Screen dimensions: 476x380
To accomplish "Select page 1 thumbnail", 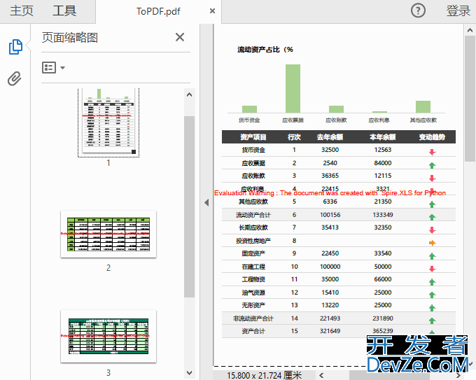I will (108, 121).
